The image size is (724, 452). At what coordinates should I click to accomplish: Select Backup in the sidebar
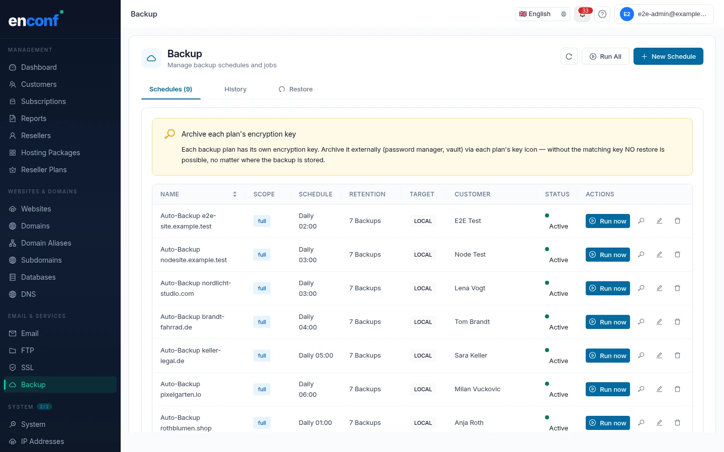(60, 385)
